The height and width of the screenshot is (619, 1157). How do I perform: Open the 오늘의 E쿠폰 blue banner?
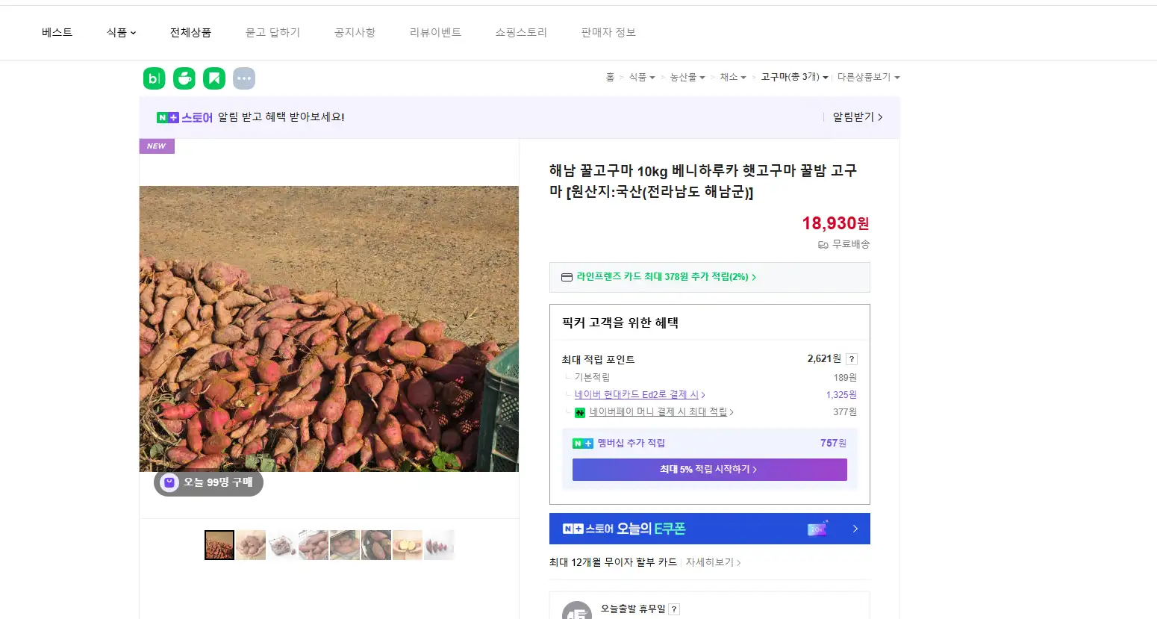(709, 529)
